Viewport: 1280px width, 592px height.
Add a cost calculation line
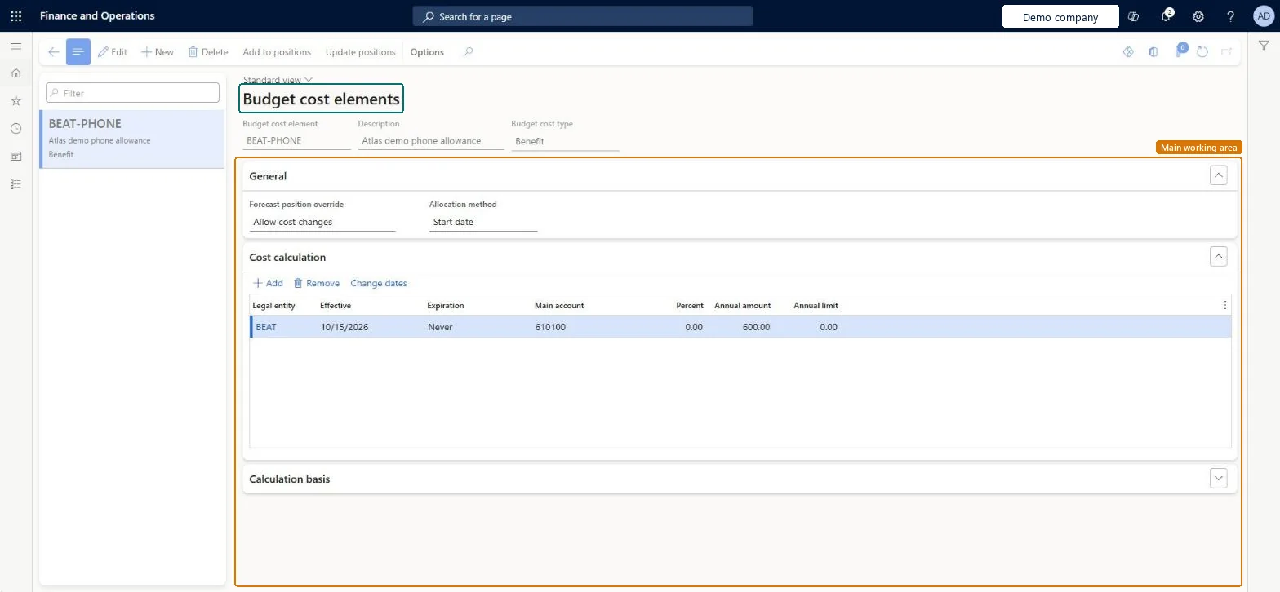pyautogui.click(x=268, y=283)
